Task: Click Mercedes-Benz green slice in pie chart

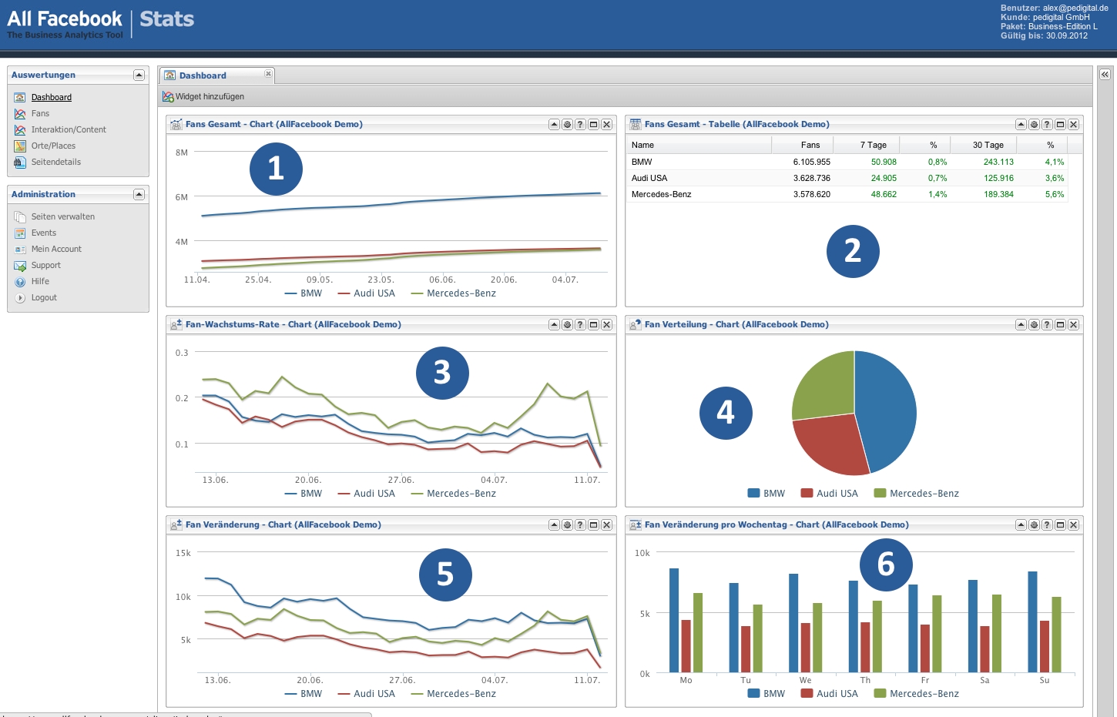Action: click(824, 385)
